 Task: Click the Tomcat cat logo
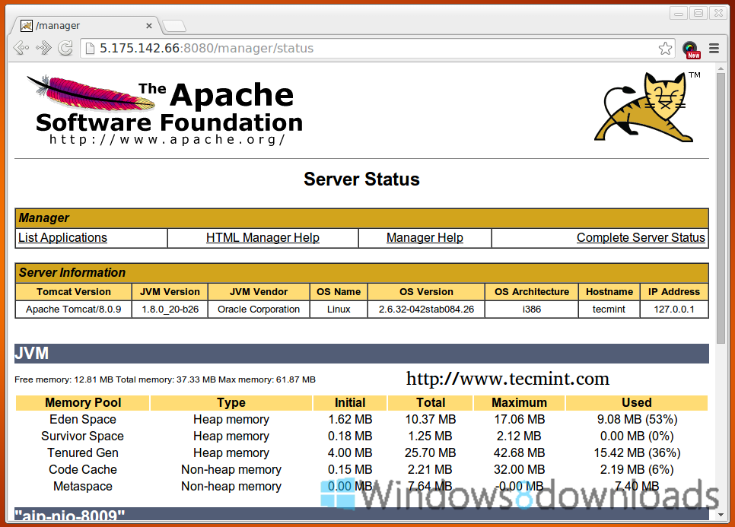[x=647, y=107]
